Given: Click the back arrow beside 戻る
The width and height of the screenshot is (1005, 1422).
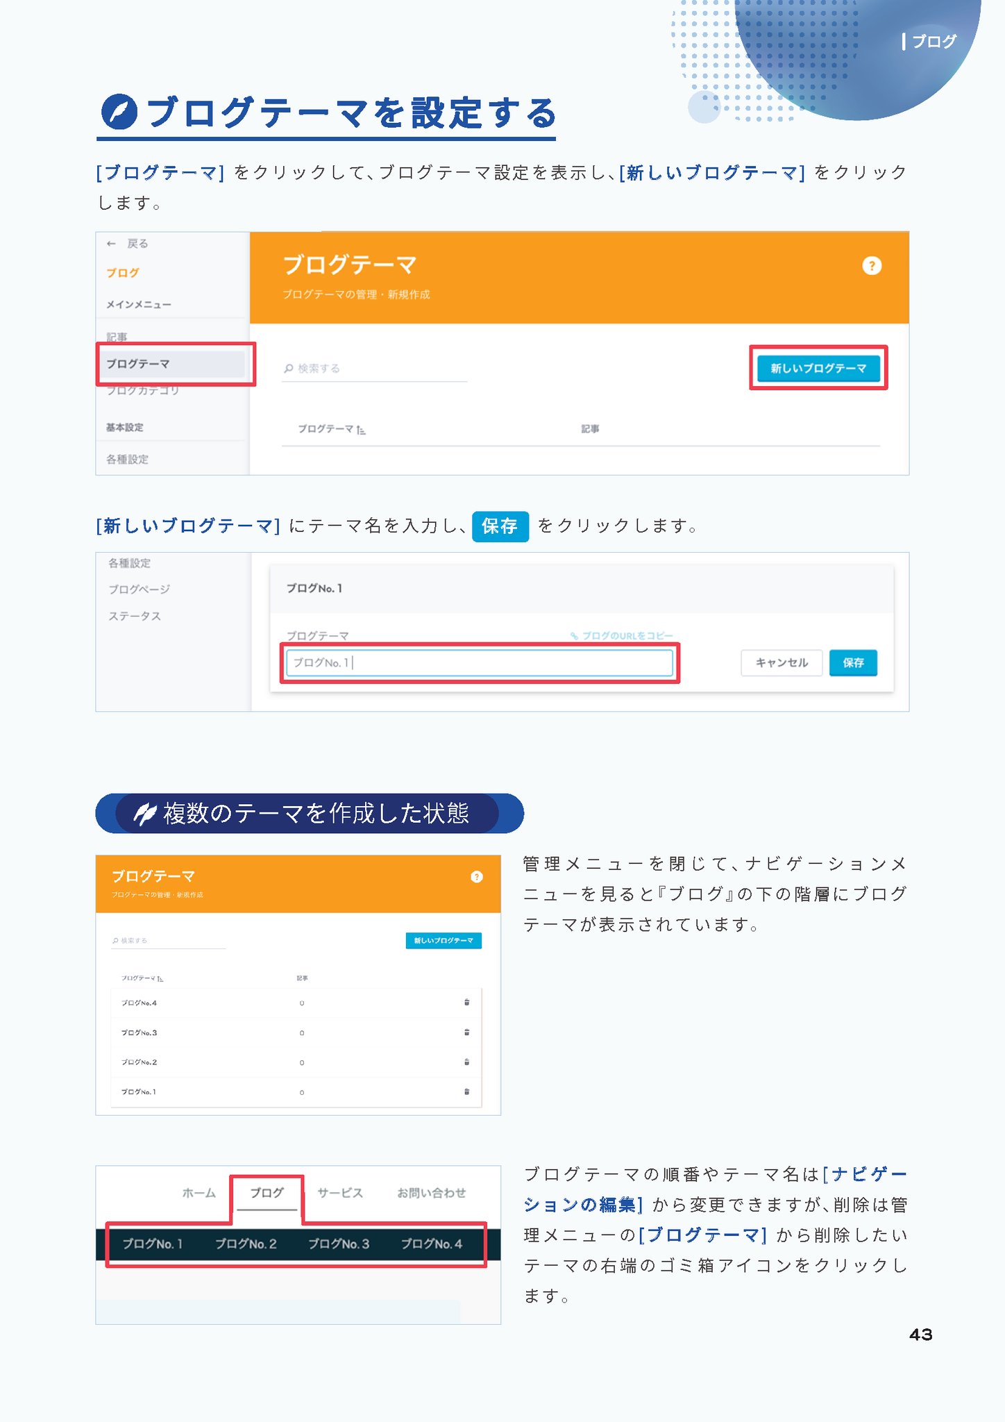Looking at the screenshot, I should click(x=111, y=244).
